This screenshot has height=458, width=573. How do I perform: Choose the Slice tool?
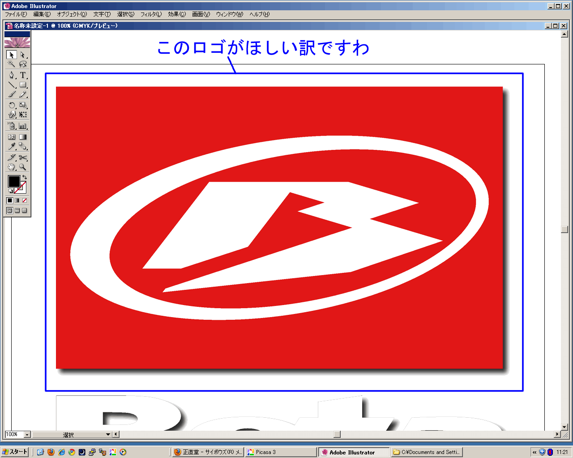[12, 157]
